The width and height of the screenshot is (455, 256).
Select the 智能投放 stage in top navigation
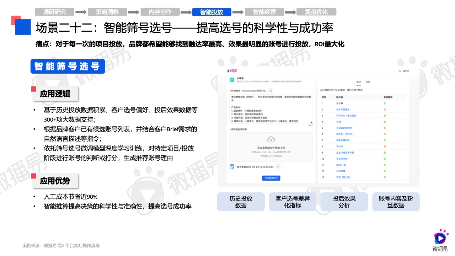212,12
